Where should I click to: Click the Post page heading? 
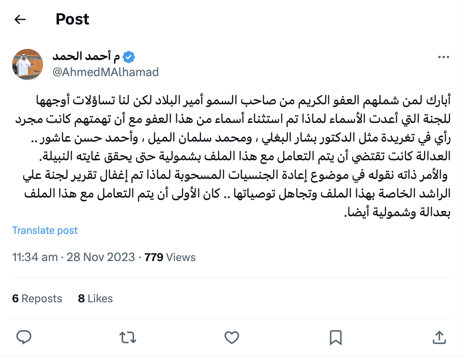coord(73,19)
